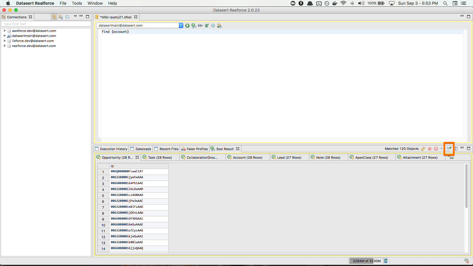Open Connections panel view menu triangle
473x266 pixels.
(x=75, y=17)
